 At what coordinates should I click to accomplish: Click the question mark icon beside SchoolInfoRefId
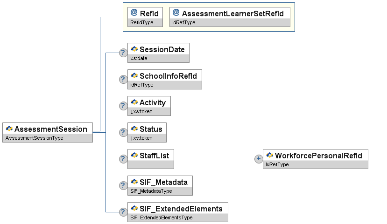coord(123,79)
